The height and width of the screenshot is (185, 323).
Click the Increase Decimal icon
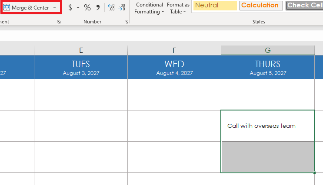click(111, 8)
